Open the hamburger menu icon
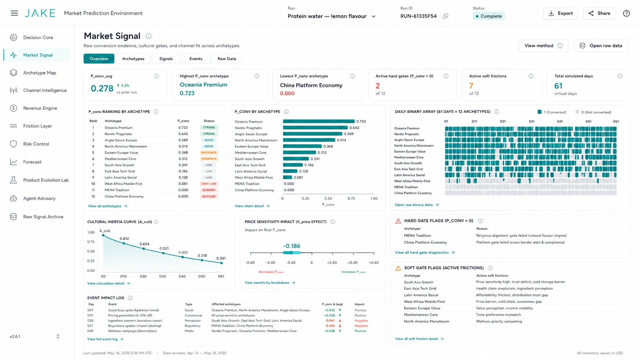Viewport: 640px width, 360px height. [x=14, y=13]
